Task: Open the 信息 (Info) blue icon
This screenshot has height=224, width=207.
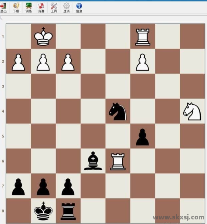Action: click(79, 7)
